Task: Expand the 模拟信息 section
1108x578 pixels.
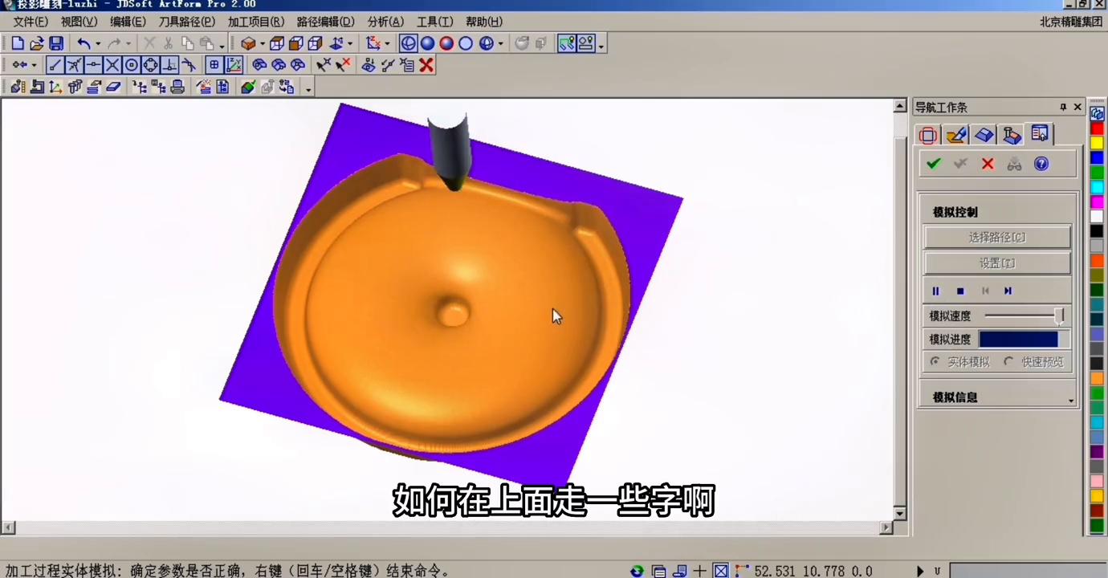Action: (1069, 399)
